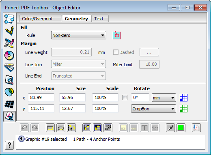This screenshot has width=211, height=155.
Task: Close the Object Editor window
Action: point(201,8)
